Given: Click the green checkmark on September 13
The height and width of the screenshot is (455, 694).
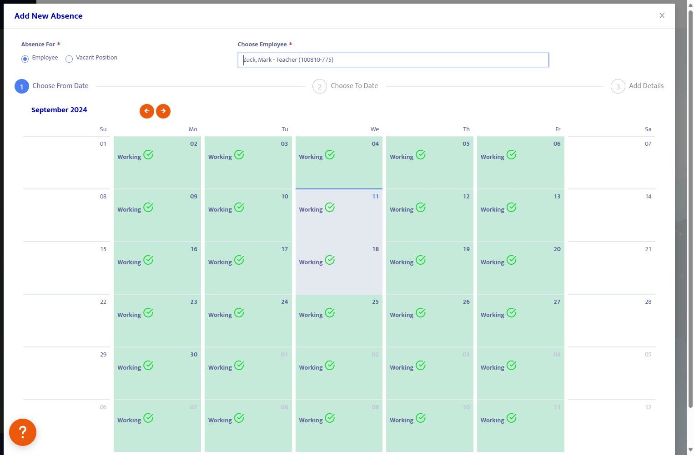Looking at the screenshot, I should pyautogui.click(x=512, y=208).
